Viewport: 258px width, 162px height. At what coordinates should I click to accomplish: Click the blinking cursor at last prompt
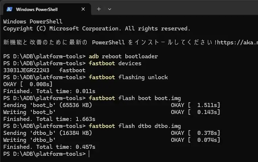click(89, 154)
